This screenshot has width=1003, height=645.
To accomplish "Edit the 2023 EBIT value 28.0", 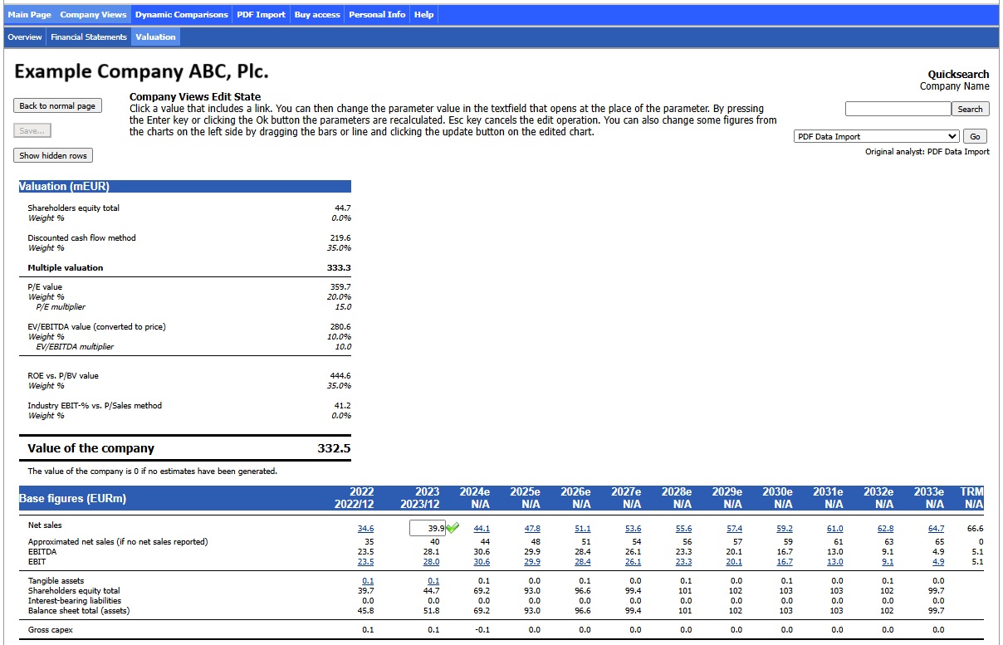I will [431, 561].
